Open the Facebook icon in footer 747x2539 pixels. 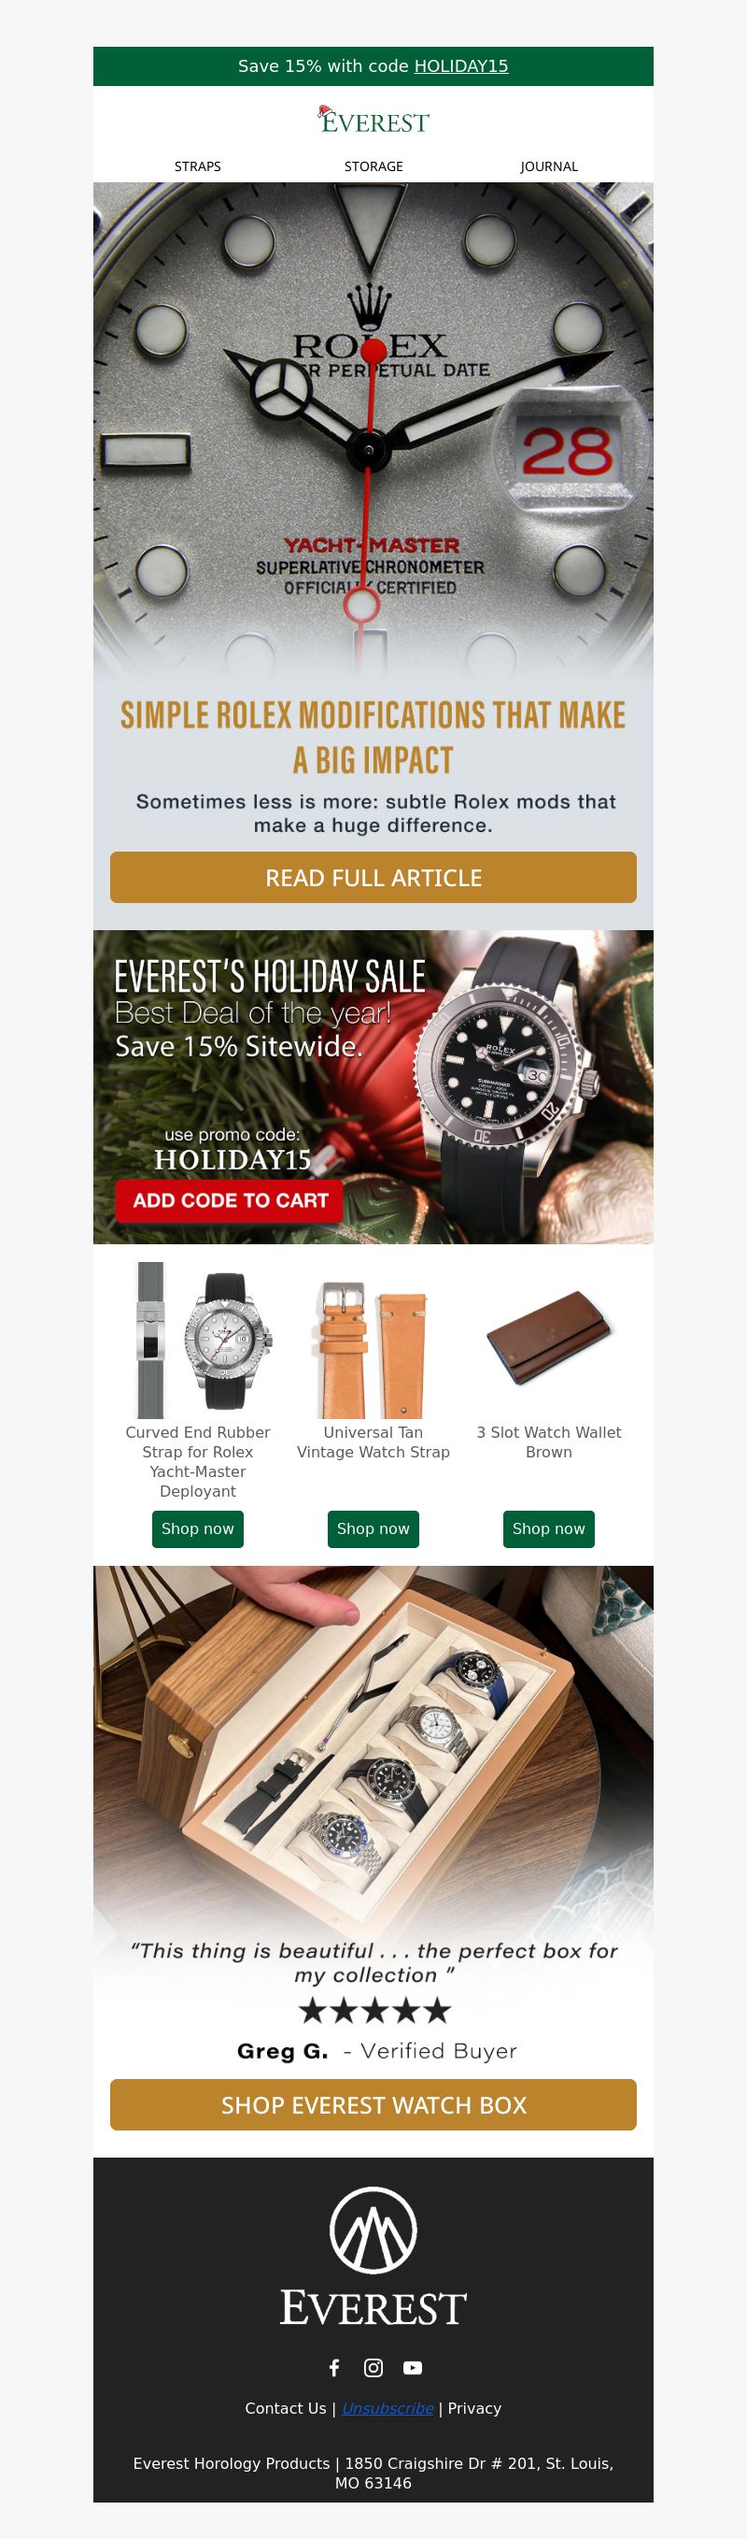[x=333, y=2366]
